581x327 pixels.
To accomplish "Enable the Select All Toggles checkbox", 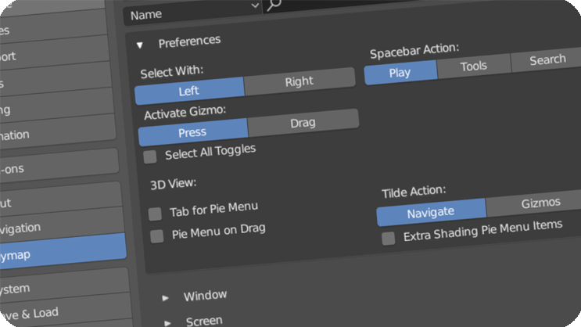I will click(150, 156).
